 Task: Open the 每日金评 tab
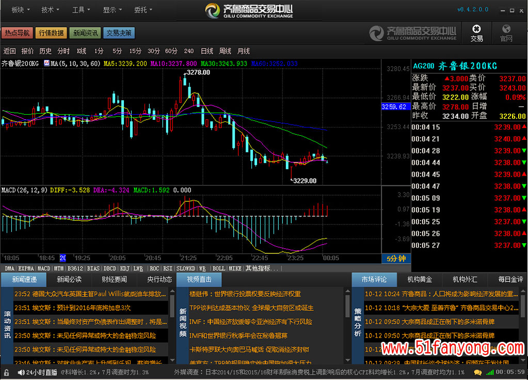click(x=510, y=280)
